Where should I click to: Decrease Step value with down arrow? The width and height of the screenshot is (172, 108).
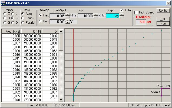pyautogui.click(x=122, y=17)
